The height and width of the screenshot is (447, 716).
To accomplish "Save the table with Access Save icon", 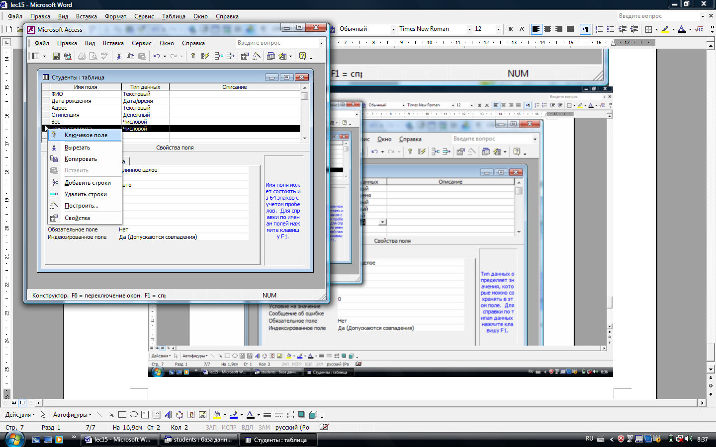I will pos(56,56).
